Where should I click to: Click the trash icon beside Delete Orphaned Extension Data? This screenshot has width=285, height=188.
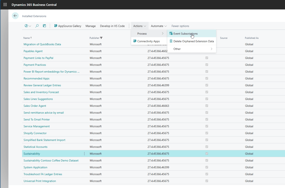pos(171,41)
